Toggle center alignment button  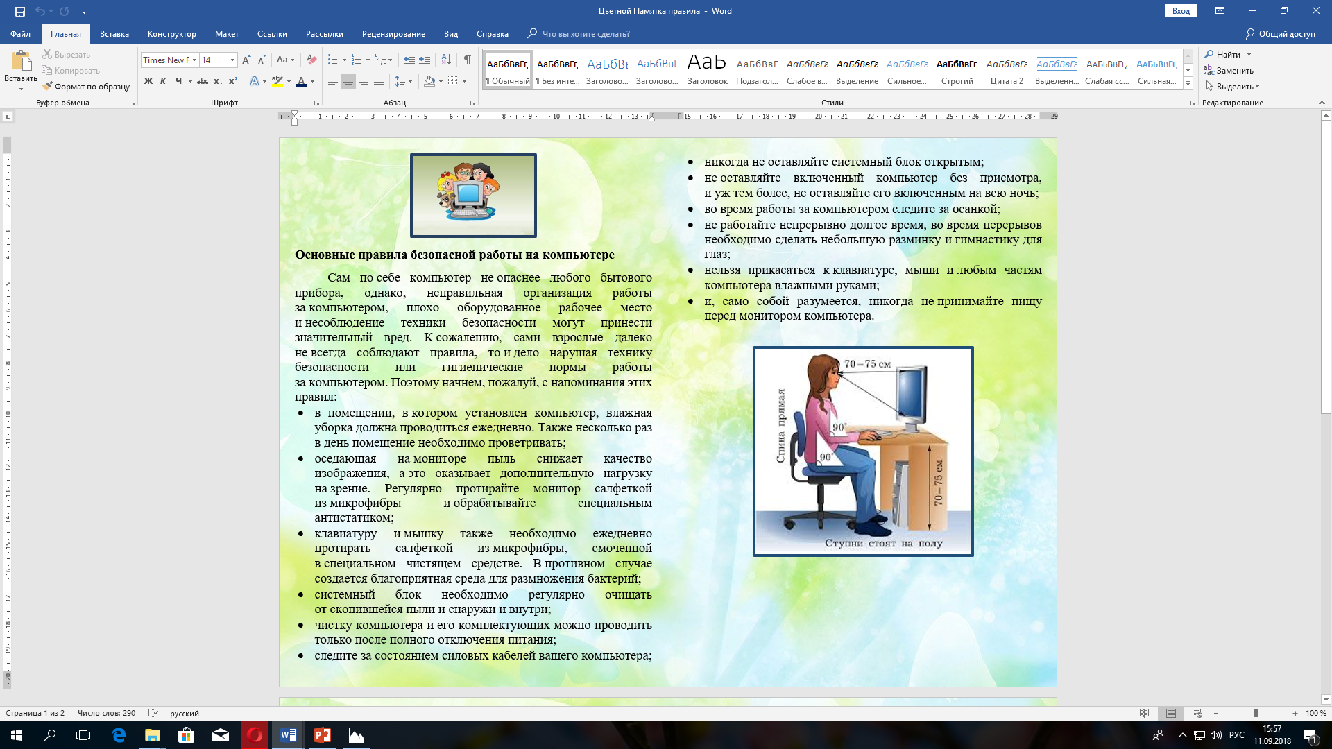tap(348, 81)
